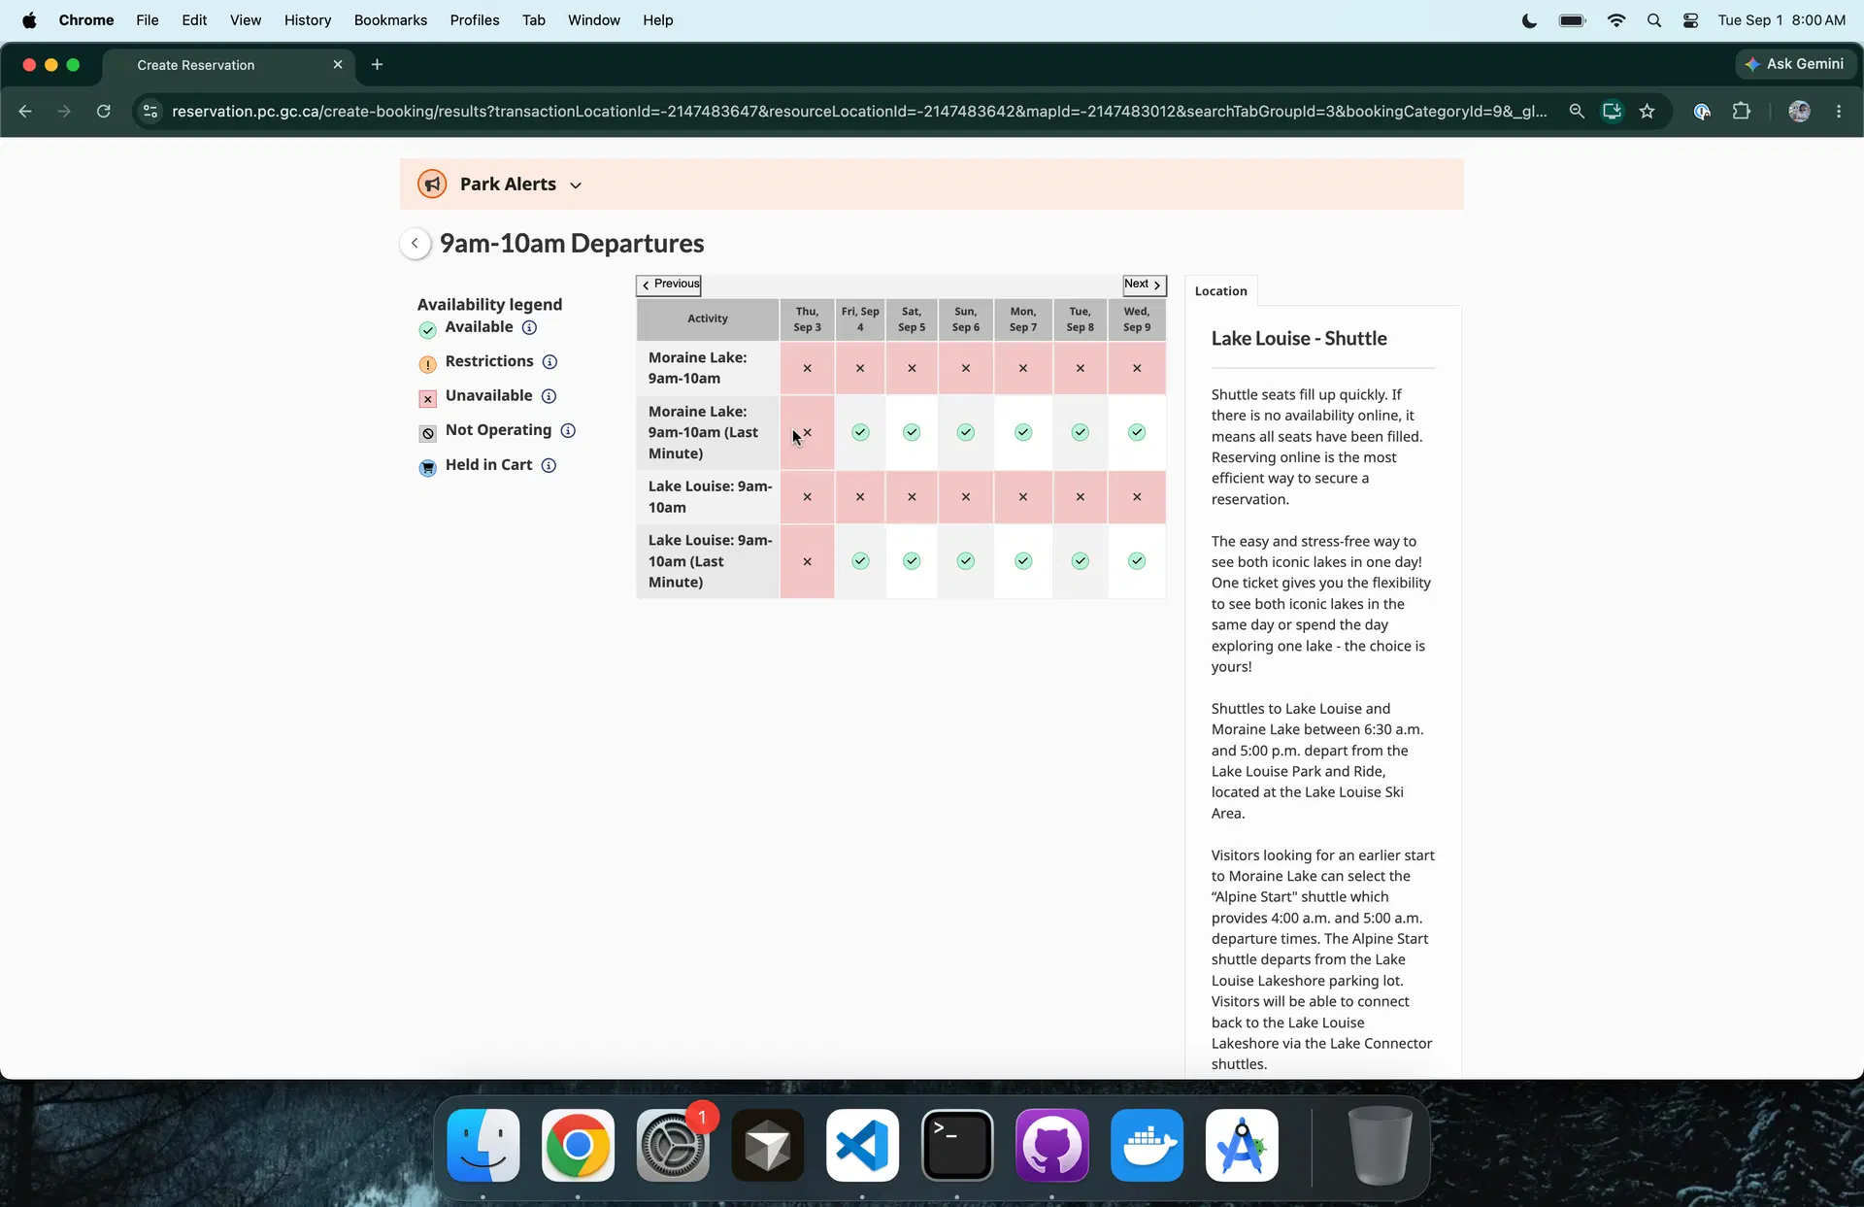This screenshot has width=1864, height=1207.
Task: Show info for Unavailable legend item
Action: coord(549,396)
